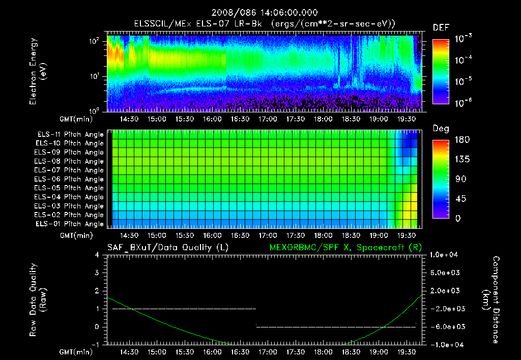The width and height of the screenshot is (521, 360).
Task: Select the DEF label above the color scale
Action: point(441,27)
